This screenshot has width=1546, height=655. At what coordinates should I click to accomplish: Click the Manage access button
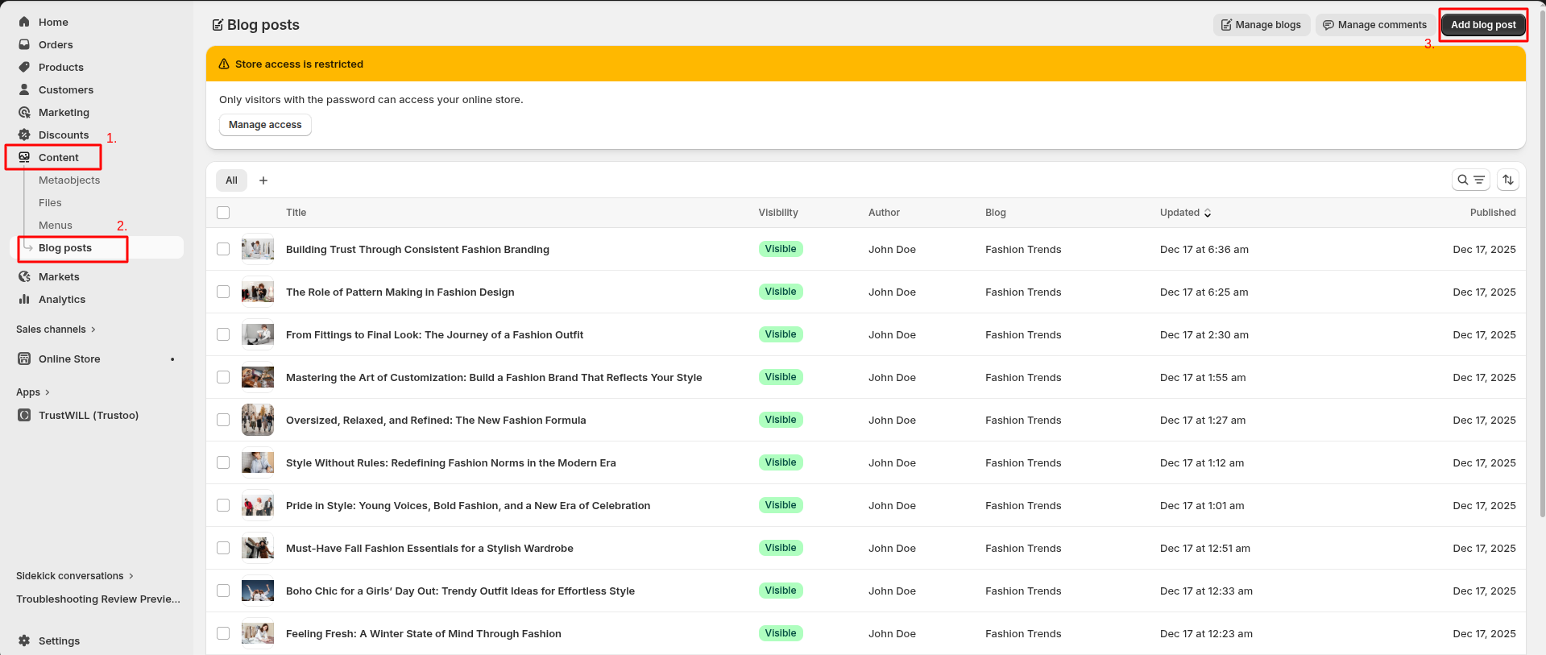coord(265,125)
